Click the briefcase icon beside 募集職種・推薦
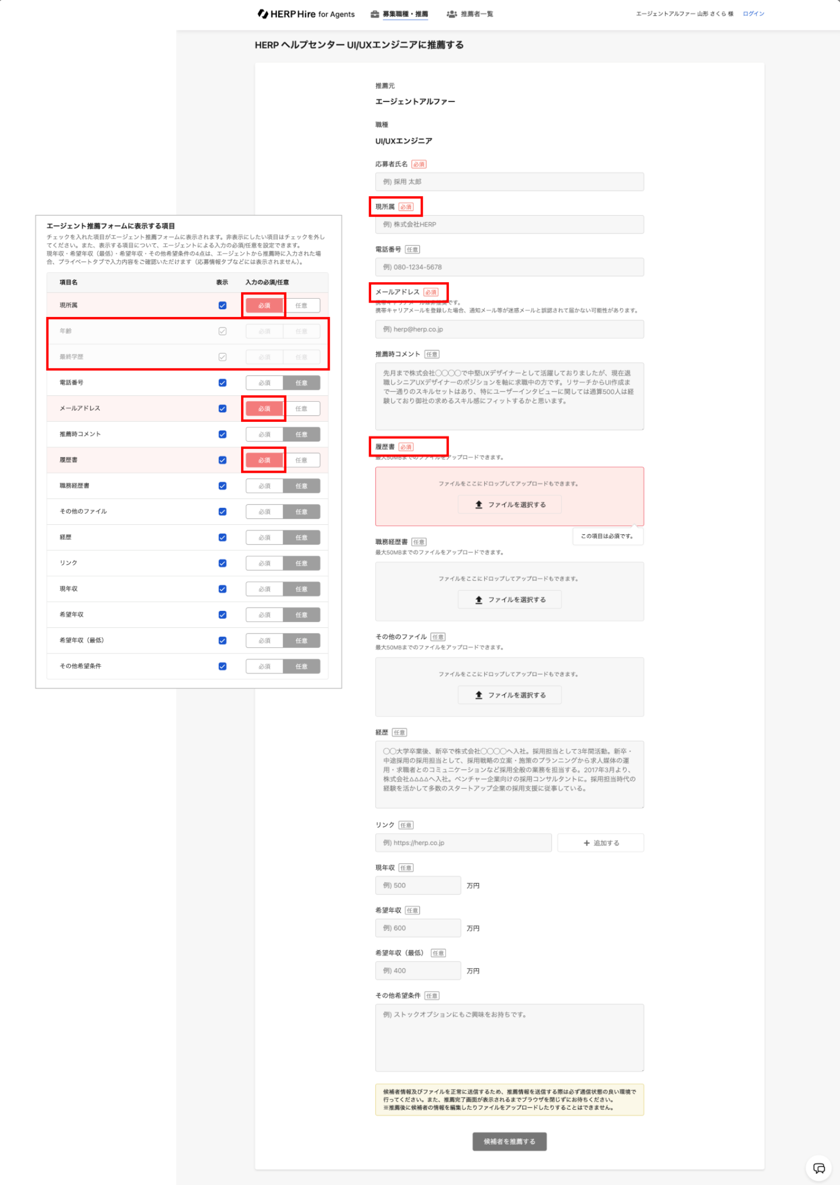 [375, 14]
